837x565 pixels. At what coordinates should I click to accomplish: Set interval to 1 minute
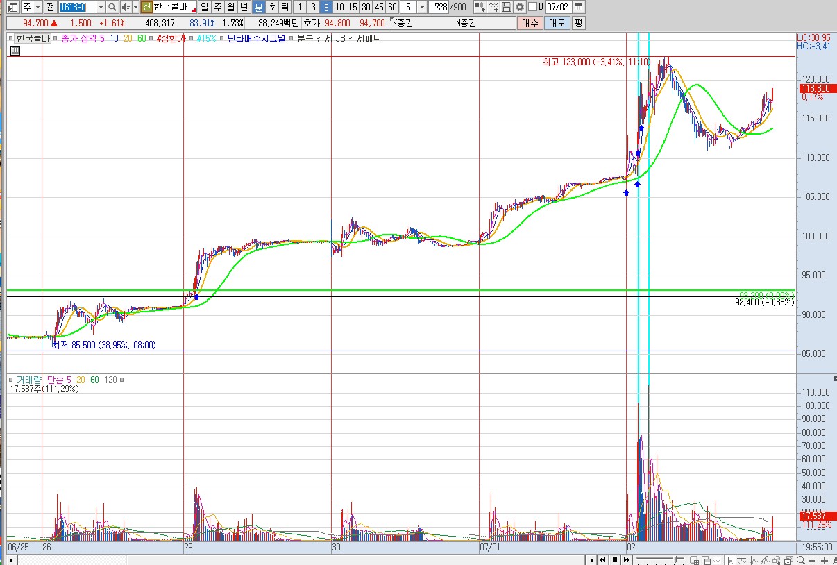click(x=300, y=7)
